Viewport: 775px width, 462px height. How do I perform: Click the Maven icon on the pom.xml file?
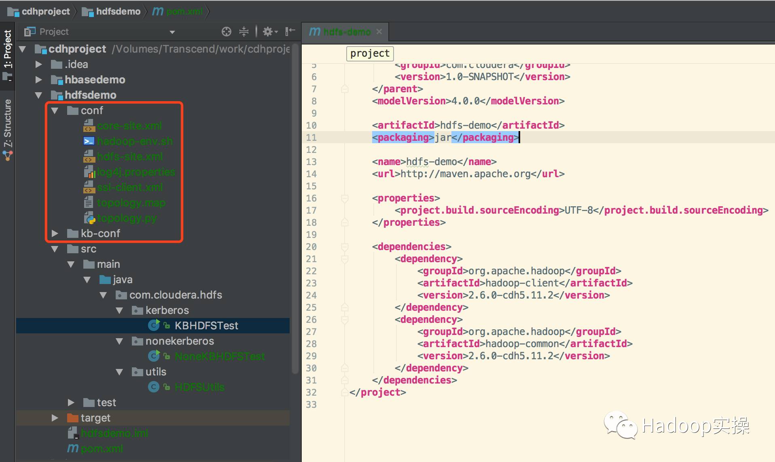click(72, 448)
